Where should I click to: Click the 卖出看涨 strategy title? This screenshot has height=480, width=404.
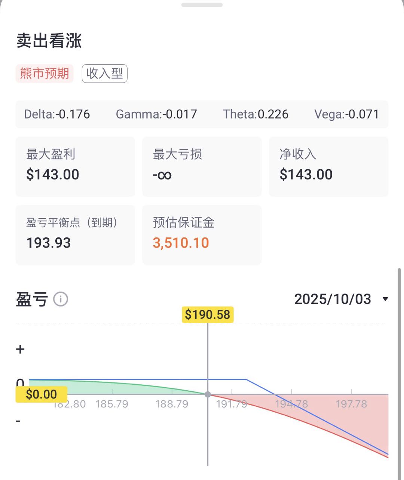point(49,40)
